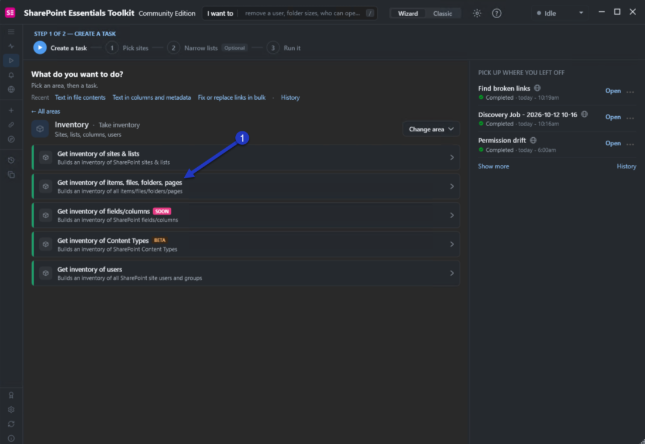This screenshot has width=645, height=444.
Task: Open Fix or replace links in bulk
Action: coord(232,97)
